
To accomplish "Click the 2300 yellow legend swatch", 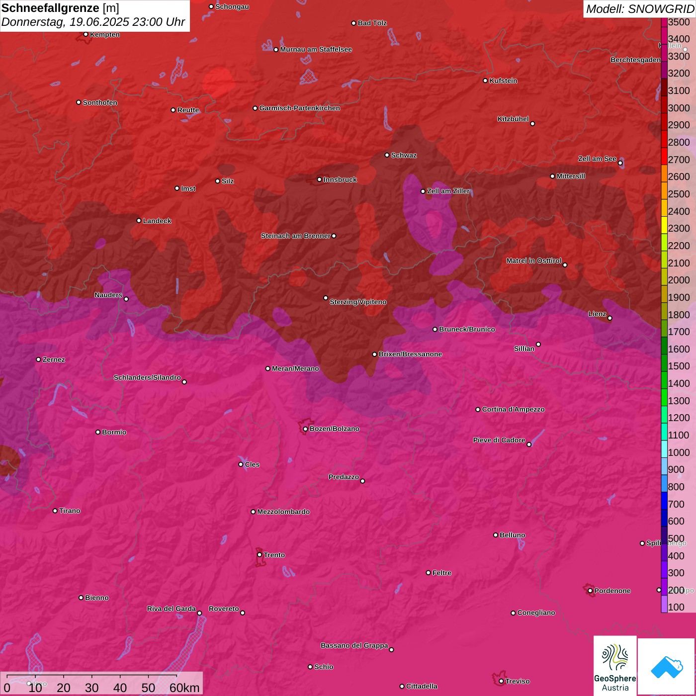I will (x=664, y=225).
